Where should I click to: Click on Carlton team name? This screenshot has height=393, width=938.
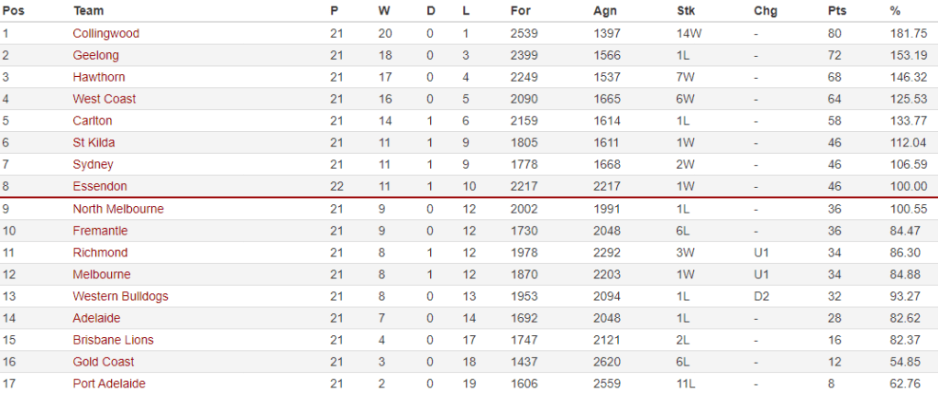(93, 121)
